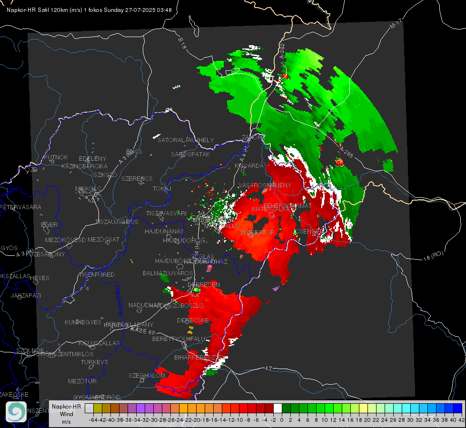This screenshot has width=466, height=428.
Task: Click the HAJDÚDOROG city label
Action: [x=184, y=240]
